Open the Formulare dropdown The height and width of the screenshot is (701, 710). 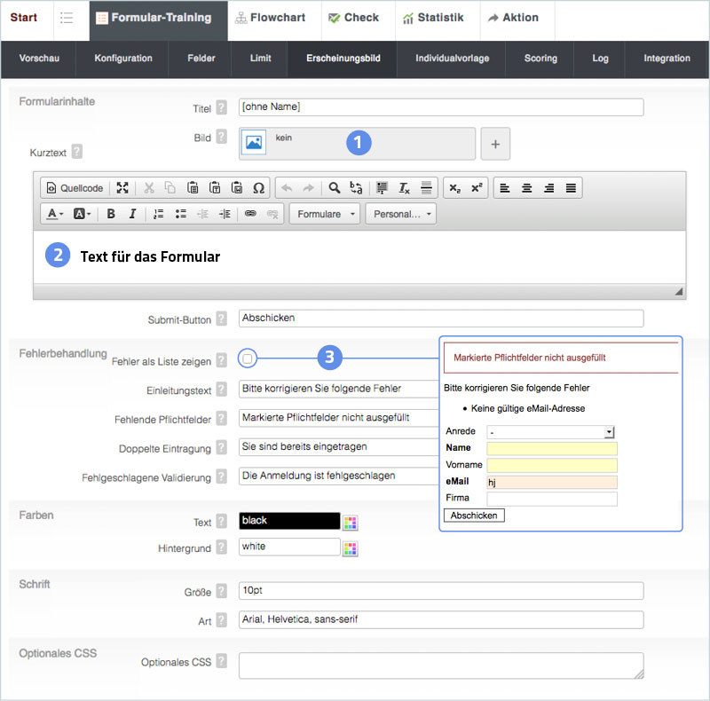click(x=325, y=214)
